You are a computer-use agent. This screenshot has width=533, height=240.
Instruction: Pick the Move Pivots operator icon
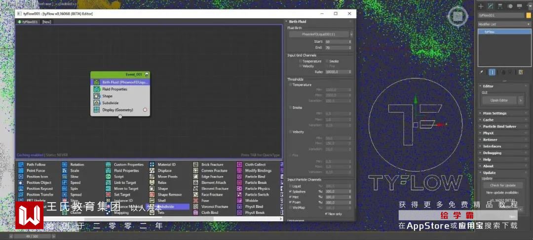[x=152, y=177]
